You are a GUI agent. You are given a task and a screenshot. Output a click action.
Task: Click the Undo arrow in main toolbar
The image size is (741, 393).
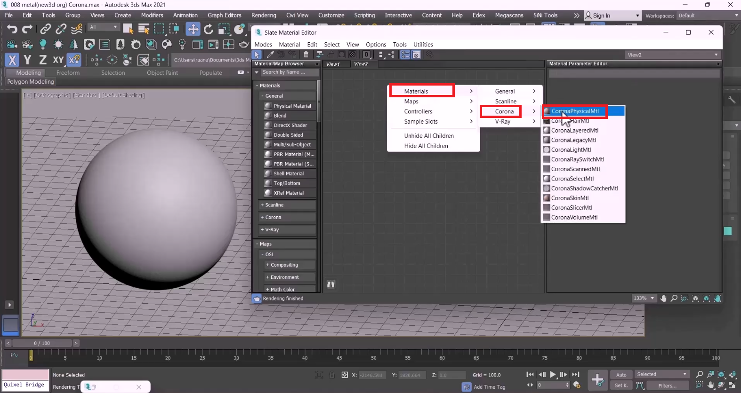12,29
